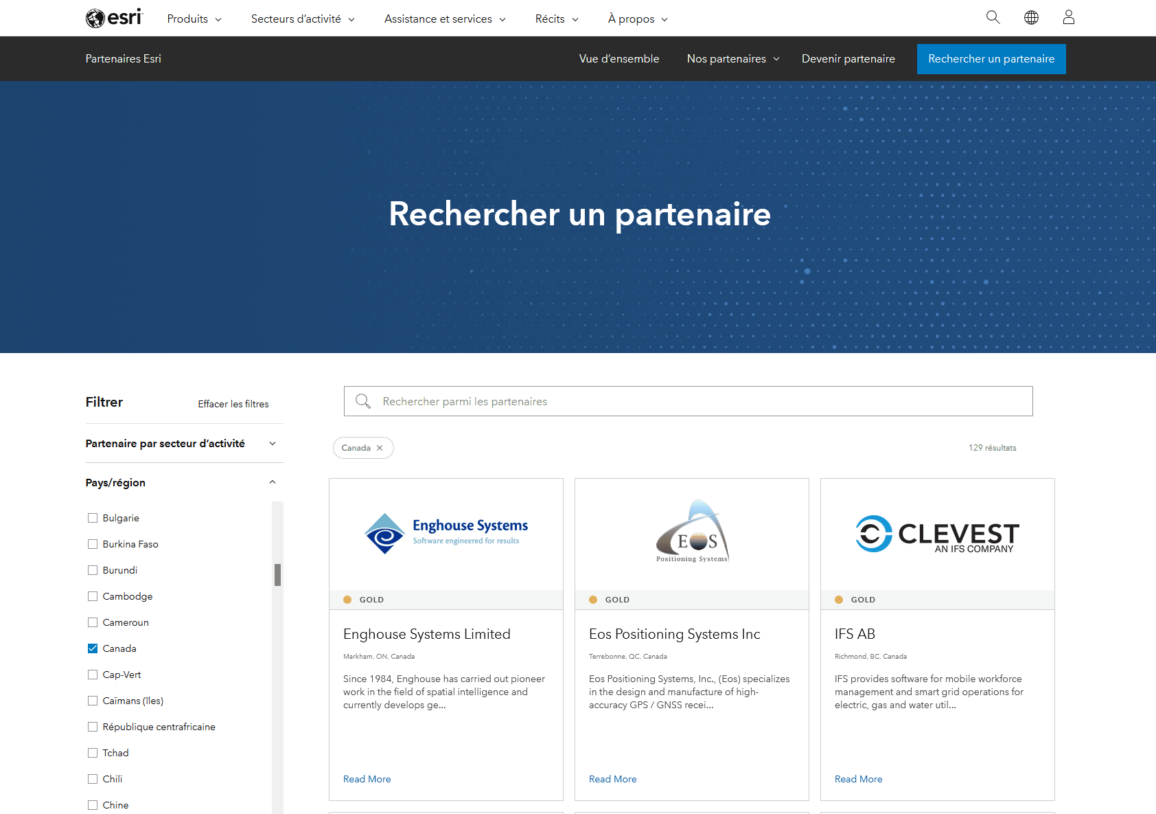Click the Terrebonne, QC, Canada location text
This screenshot has width=1156, height=814.
(628, 657)
